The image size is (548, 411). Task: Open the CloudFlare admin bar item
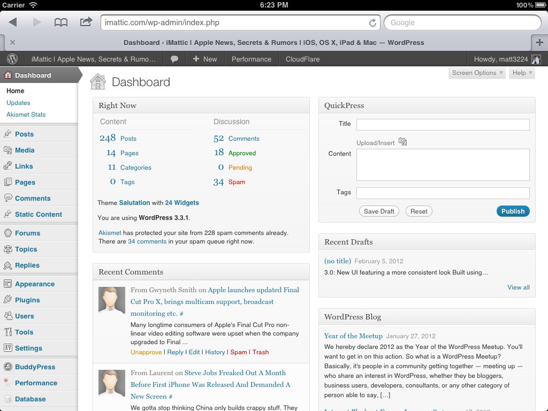click(x=303, y=59)
